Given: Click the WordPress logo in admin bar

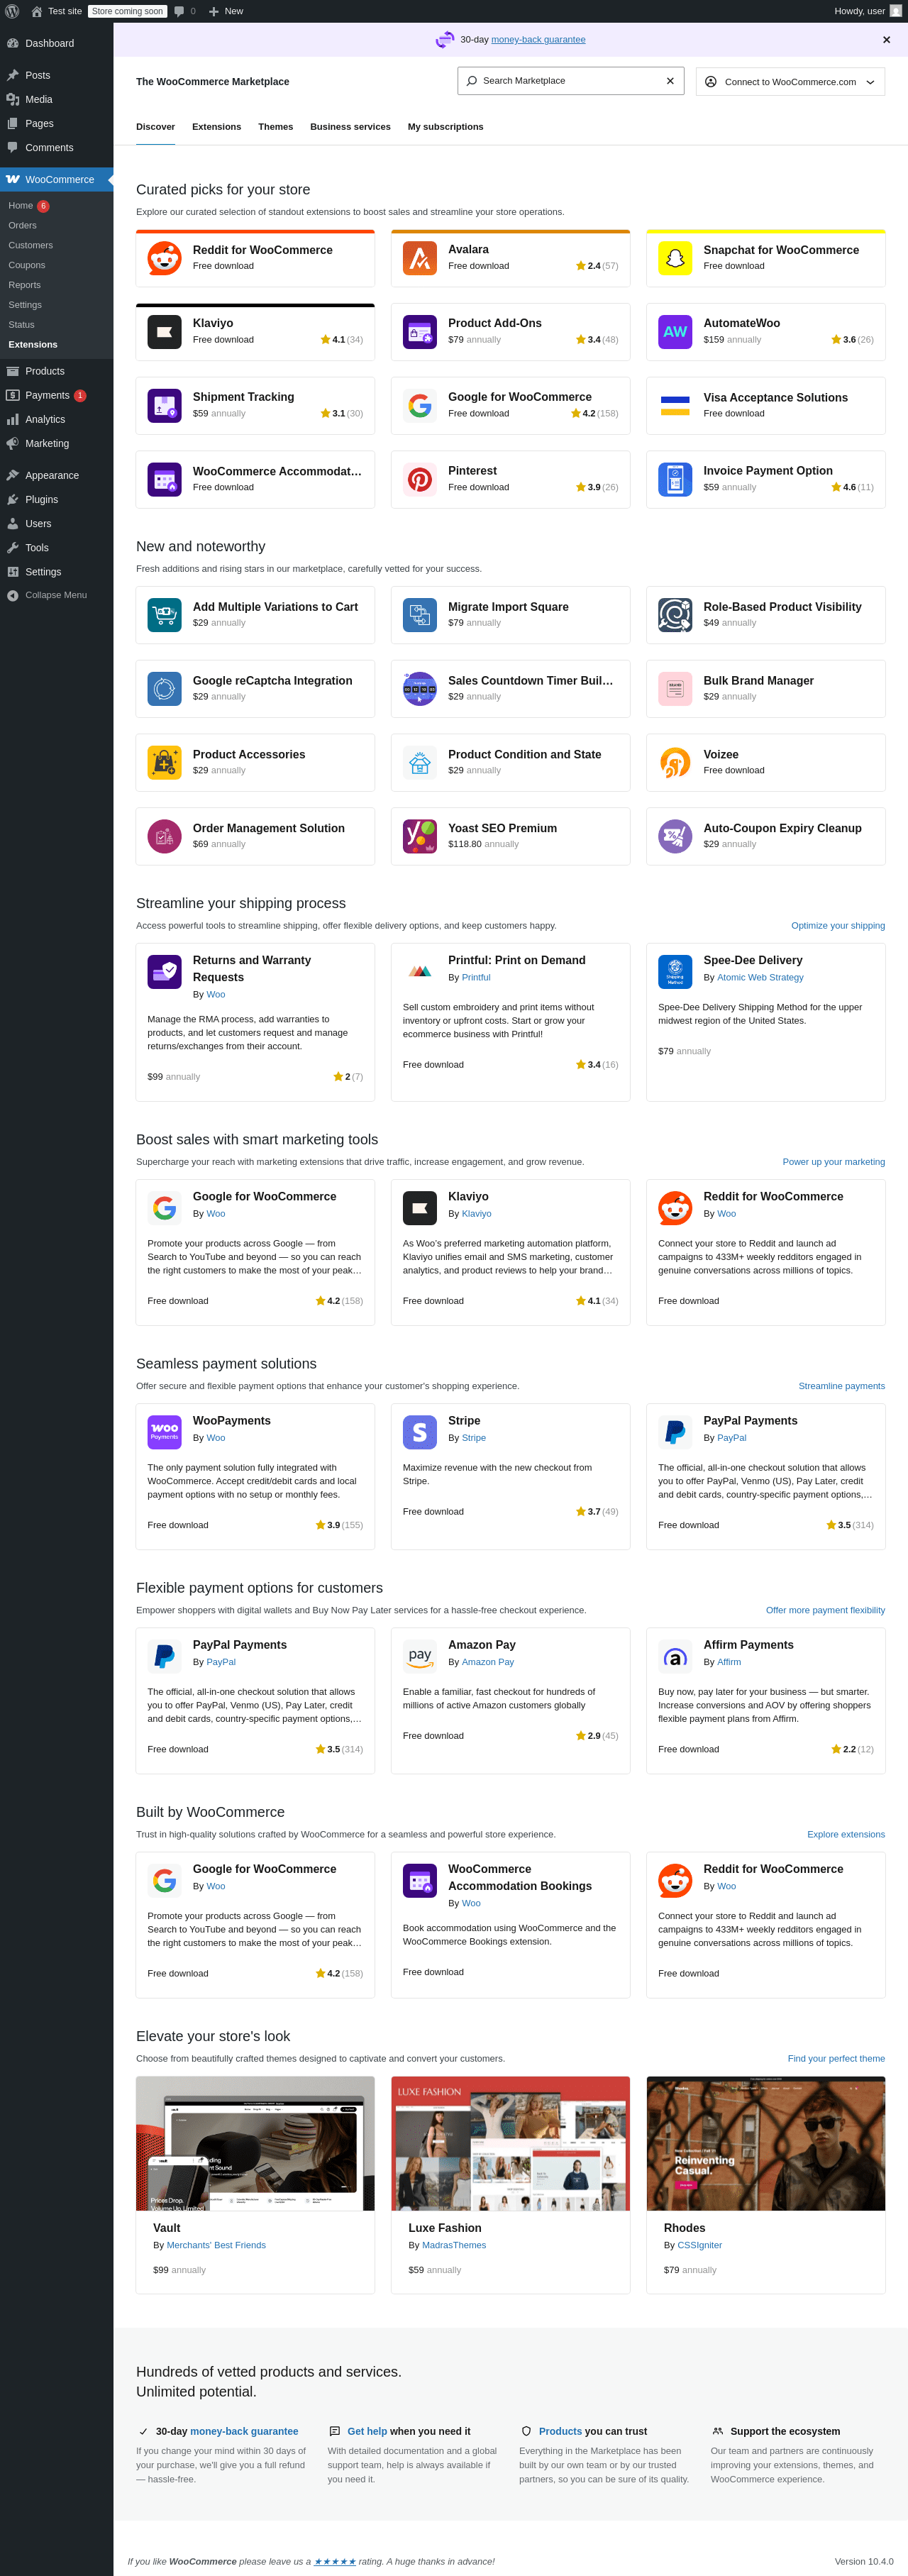Looking at the screenshot, I should pos(12,11).
